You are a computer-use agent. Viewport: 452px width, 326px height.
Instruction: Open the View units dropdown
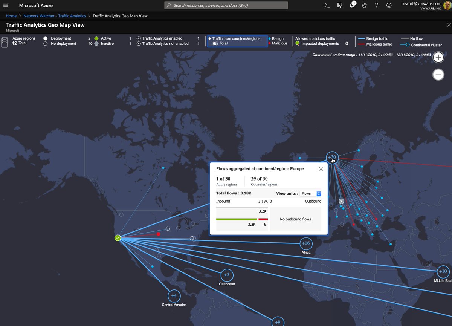310,193
